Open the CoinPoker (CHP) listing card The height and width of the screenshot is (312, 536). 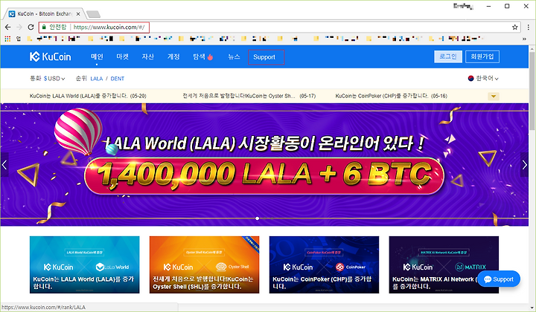coord(324,264)
